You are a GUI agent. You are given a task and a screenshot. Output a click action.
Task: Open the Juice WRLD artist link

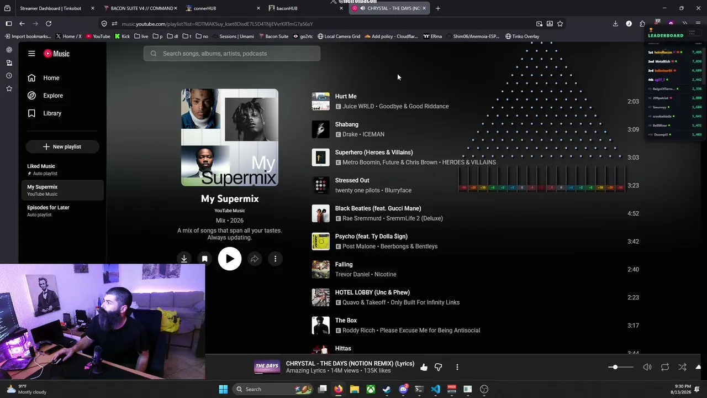358,107
